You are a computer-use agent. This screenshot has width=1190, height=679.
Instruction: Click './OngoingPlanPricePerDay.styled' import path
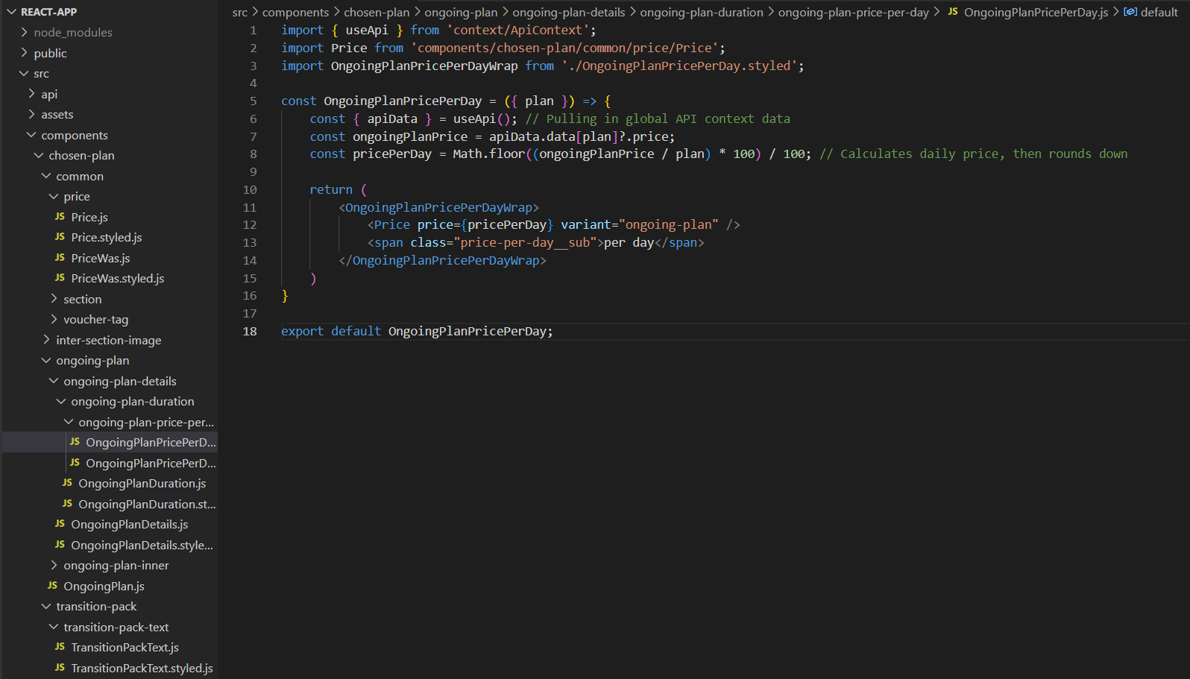click(679, 66)
